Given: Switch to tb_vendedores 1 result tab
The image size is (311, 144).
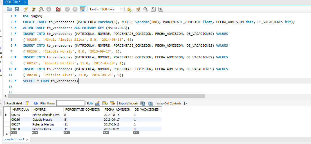Looking at the screenshot, I should pos(14,139).
